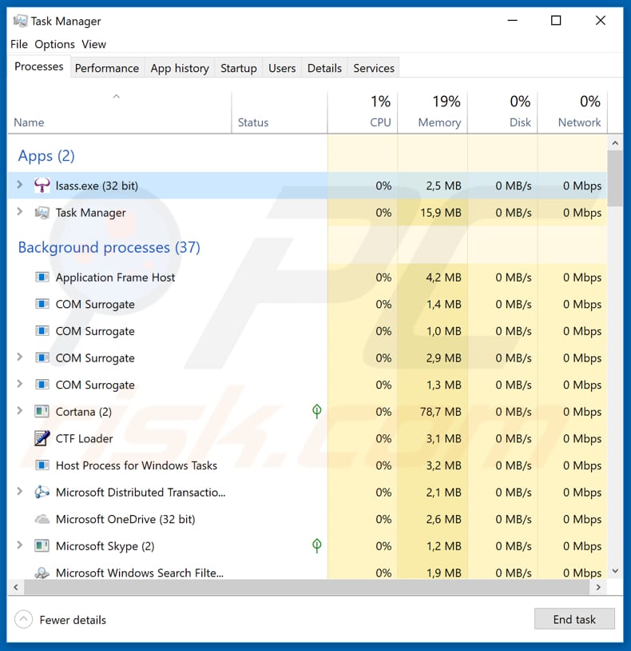Expand the COM Surrogate row using 1,3 MB
Screen dimensions: 631x651
19,384
